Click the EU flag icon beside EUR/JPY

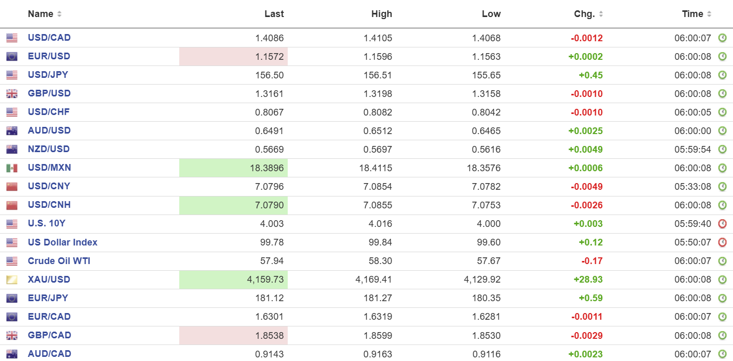coord(12,298)
